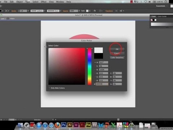
Task: Open the Select menu
Action: (x=35, y=2)
